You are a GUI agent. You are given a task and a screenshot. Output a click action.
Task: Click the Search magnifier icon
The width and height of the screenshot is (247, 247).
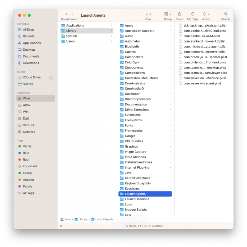point(226,14)
